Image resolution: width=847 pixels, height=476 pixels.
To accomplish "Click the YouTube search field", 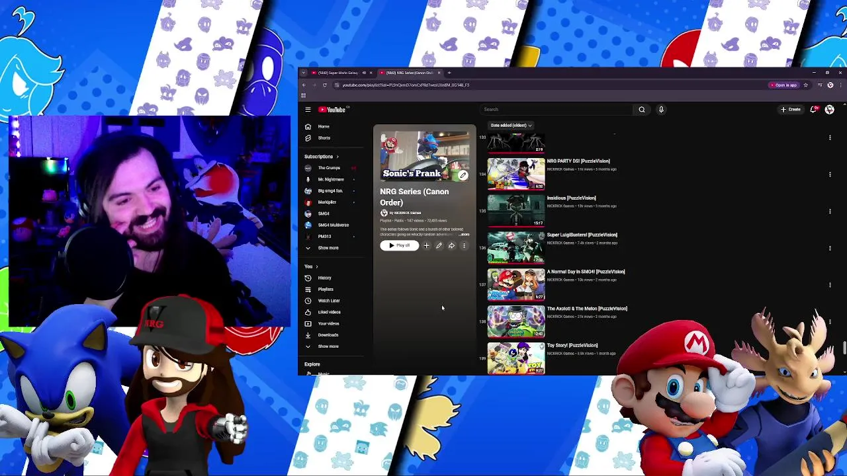I will (x=557, y=110).
